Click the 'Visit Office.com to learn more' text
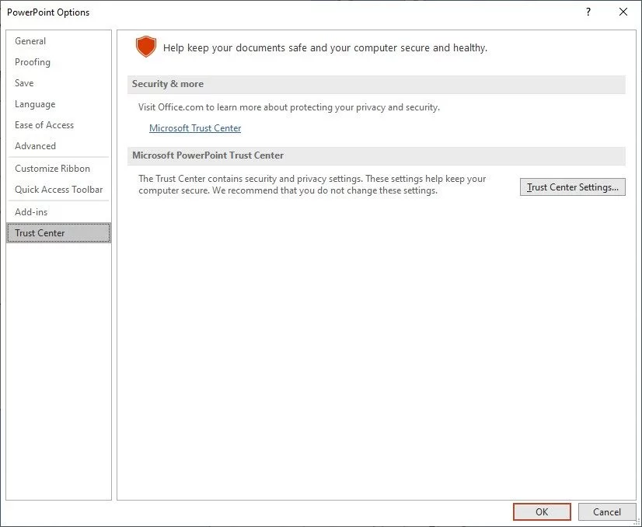This screenshot has width=642, height=527. [288, 107]
